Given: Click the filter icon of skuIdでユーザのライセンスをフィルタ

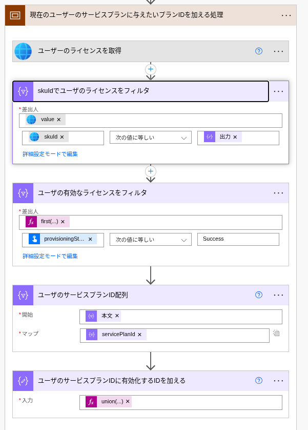Looking at the screenshot, I should click(23, 91).
